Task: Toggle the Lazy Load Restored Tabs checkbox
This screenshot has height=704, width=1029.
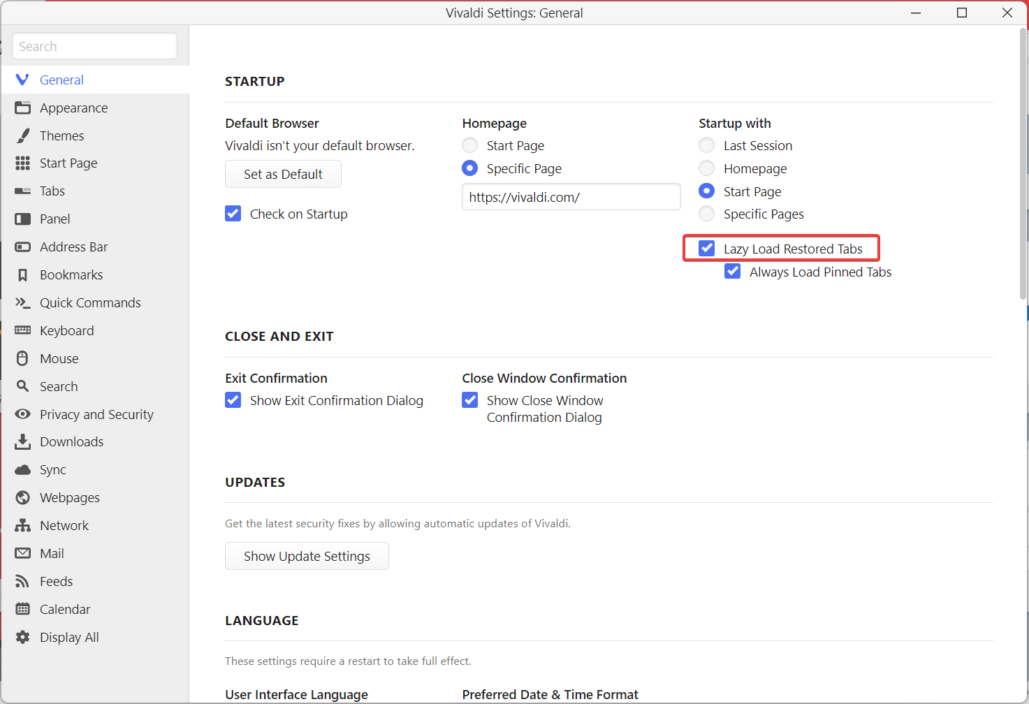Action: 707,249
